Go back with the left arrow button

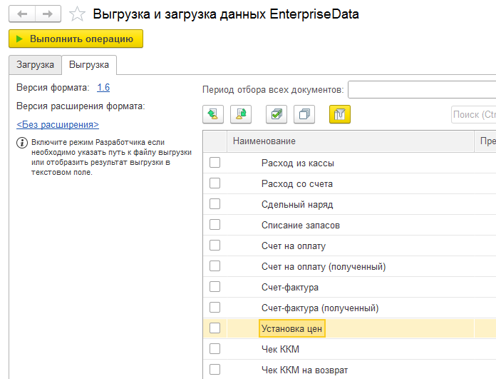[22, 14]
